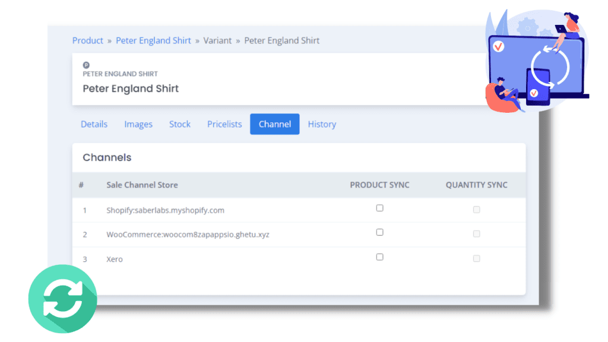Screen dimensions: 608x342
Task: Click the Sale Channel Store column header
Action: [x=142, y=185]
